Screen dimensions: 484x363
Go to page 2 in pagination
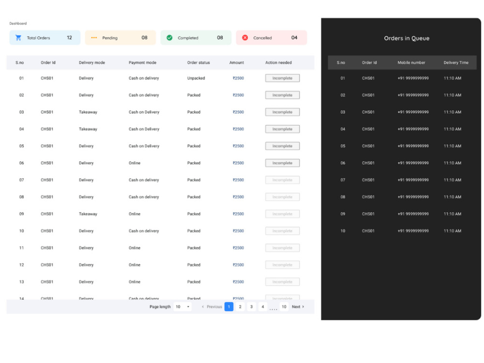pos(240,306)
